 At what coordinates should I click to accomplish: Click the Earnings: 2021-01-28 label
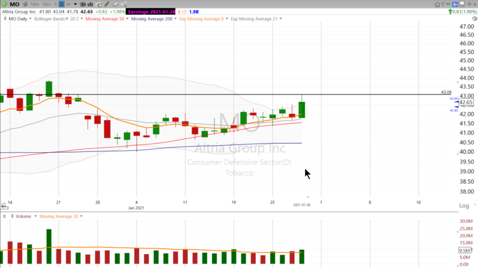click(151, 11)
